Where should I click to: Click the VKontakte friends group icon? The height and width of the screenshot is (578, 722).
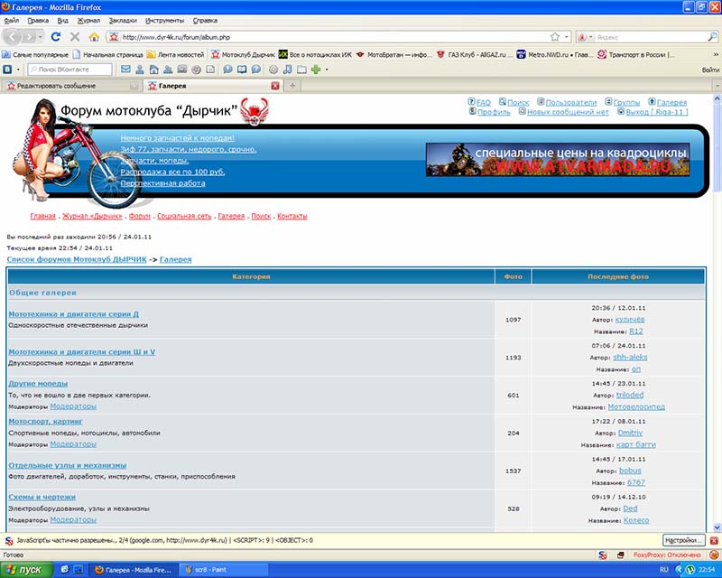pos(168,70)
